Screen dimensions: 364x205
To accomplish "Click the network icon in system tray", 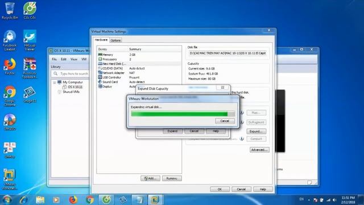I will (x=328, y=200).
